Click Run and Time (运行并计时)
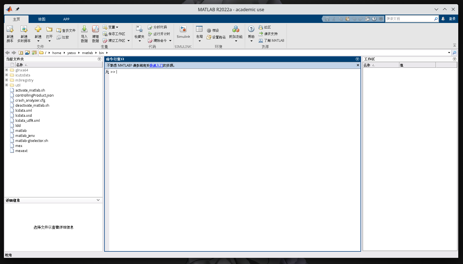The width and height of the screenshot is (463, 264). click(x=159, y=34)
